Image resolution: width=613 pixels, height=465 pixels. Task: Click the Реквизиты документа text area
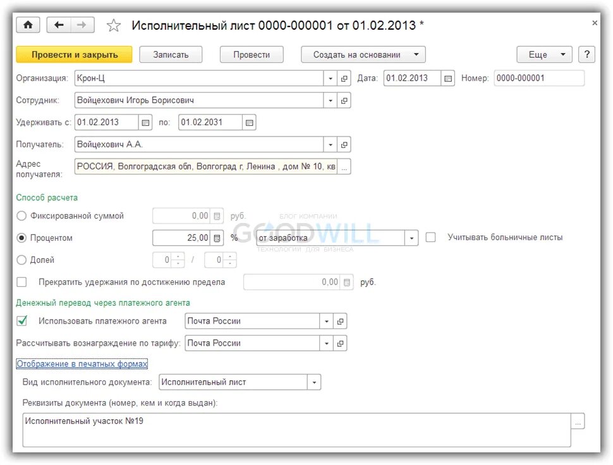click(296, 430)
